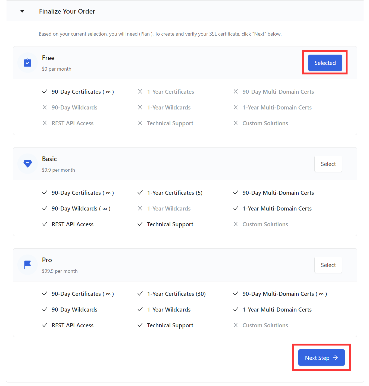Click the Basic plan title
The image size is (369, 386).
(49, 159)
